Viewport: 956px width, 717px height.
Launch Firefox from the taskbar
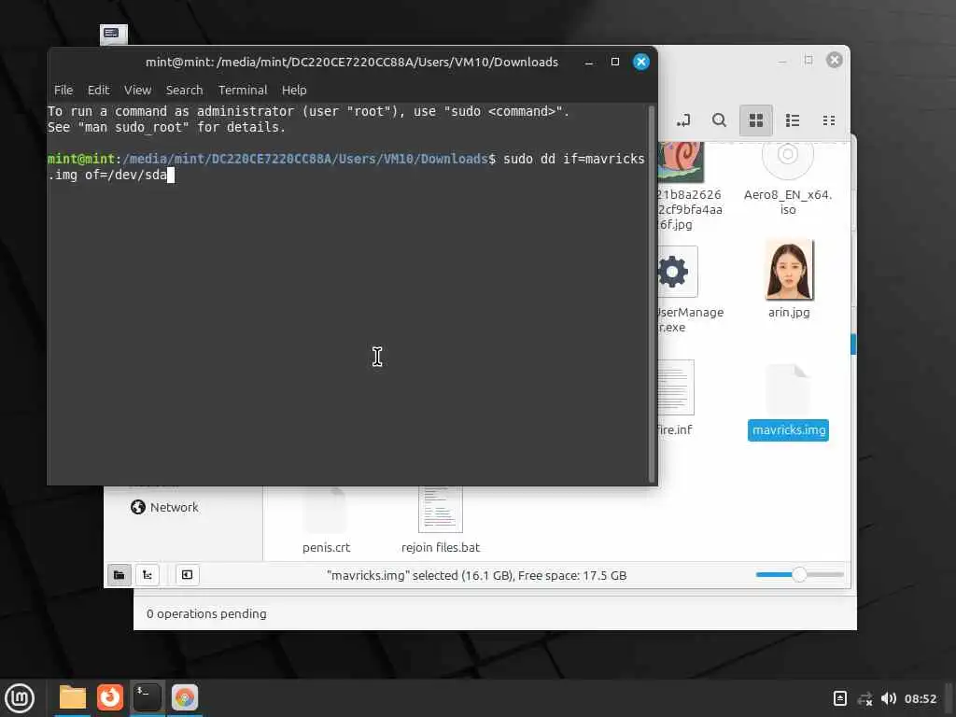pyautogui.click(x=110, y=697)
